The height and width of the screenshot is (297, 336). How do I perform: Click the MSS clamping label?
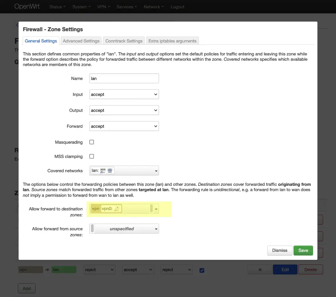(x=68, y=156)
